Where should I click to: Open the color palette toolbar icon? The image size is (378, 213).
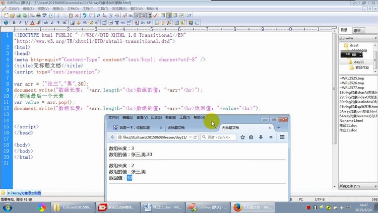coord(38,23)
